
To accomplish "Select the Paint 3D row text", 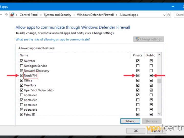I will click(x=29, y=114).
